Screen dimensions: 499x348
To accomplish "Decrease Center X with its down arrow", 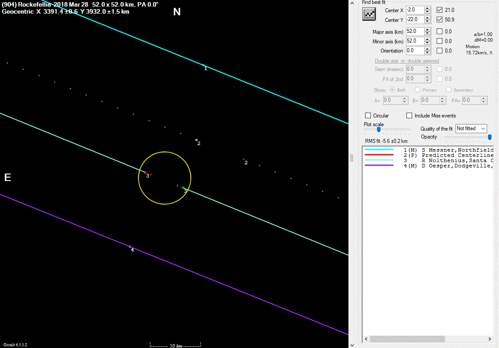I will tap(427, 12).
